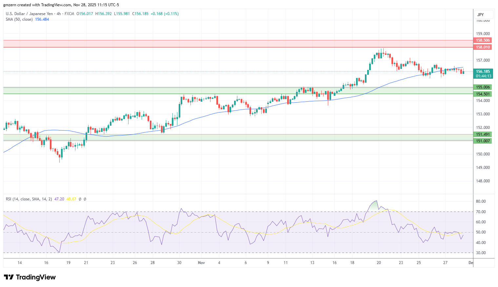Click date 20 on the time axis
Viewport: 498px width, 287px height.
coord(379,263)
